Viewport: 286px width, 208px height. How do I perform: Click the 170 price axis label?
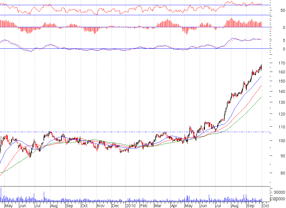pyautogui.click(x=282, y=63)
